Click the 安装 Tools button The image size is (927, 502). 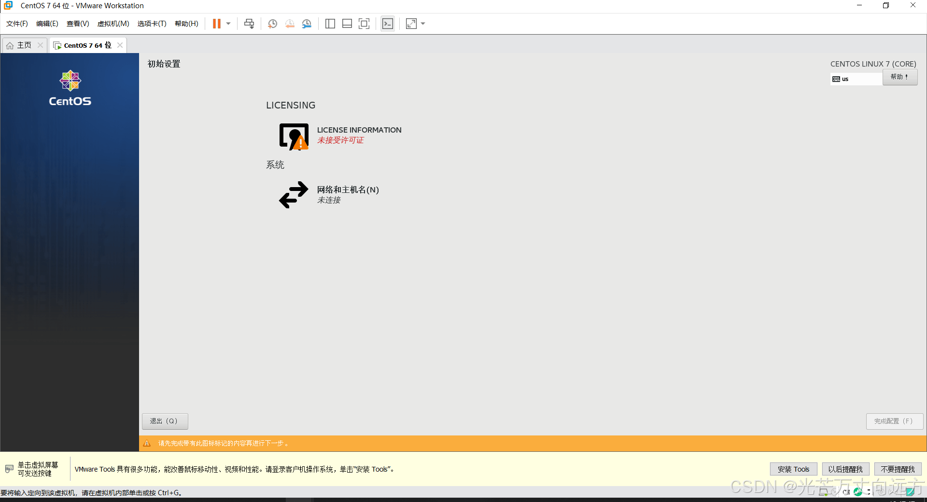[x=793, y=469]
